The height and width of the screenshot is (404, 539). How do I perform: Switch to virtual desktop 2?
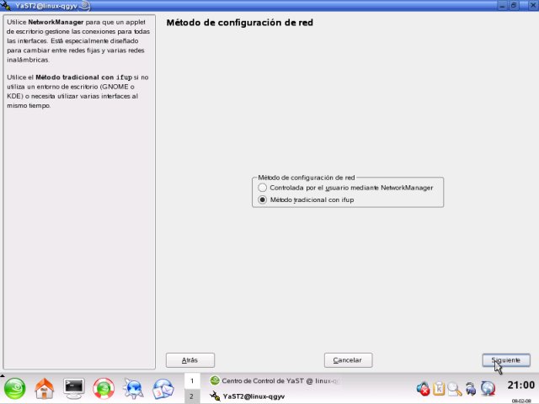click(192, 396)
